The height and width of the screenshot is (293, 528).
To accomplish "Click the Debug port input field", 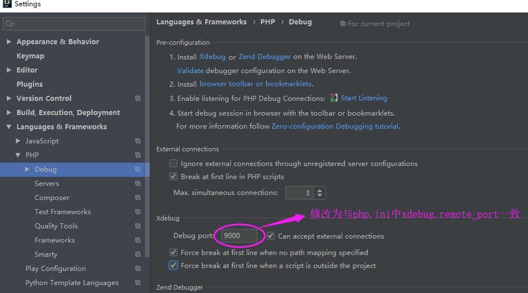I will coord(239,236).
